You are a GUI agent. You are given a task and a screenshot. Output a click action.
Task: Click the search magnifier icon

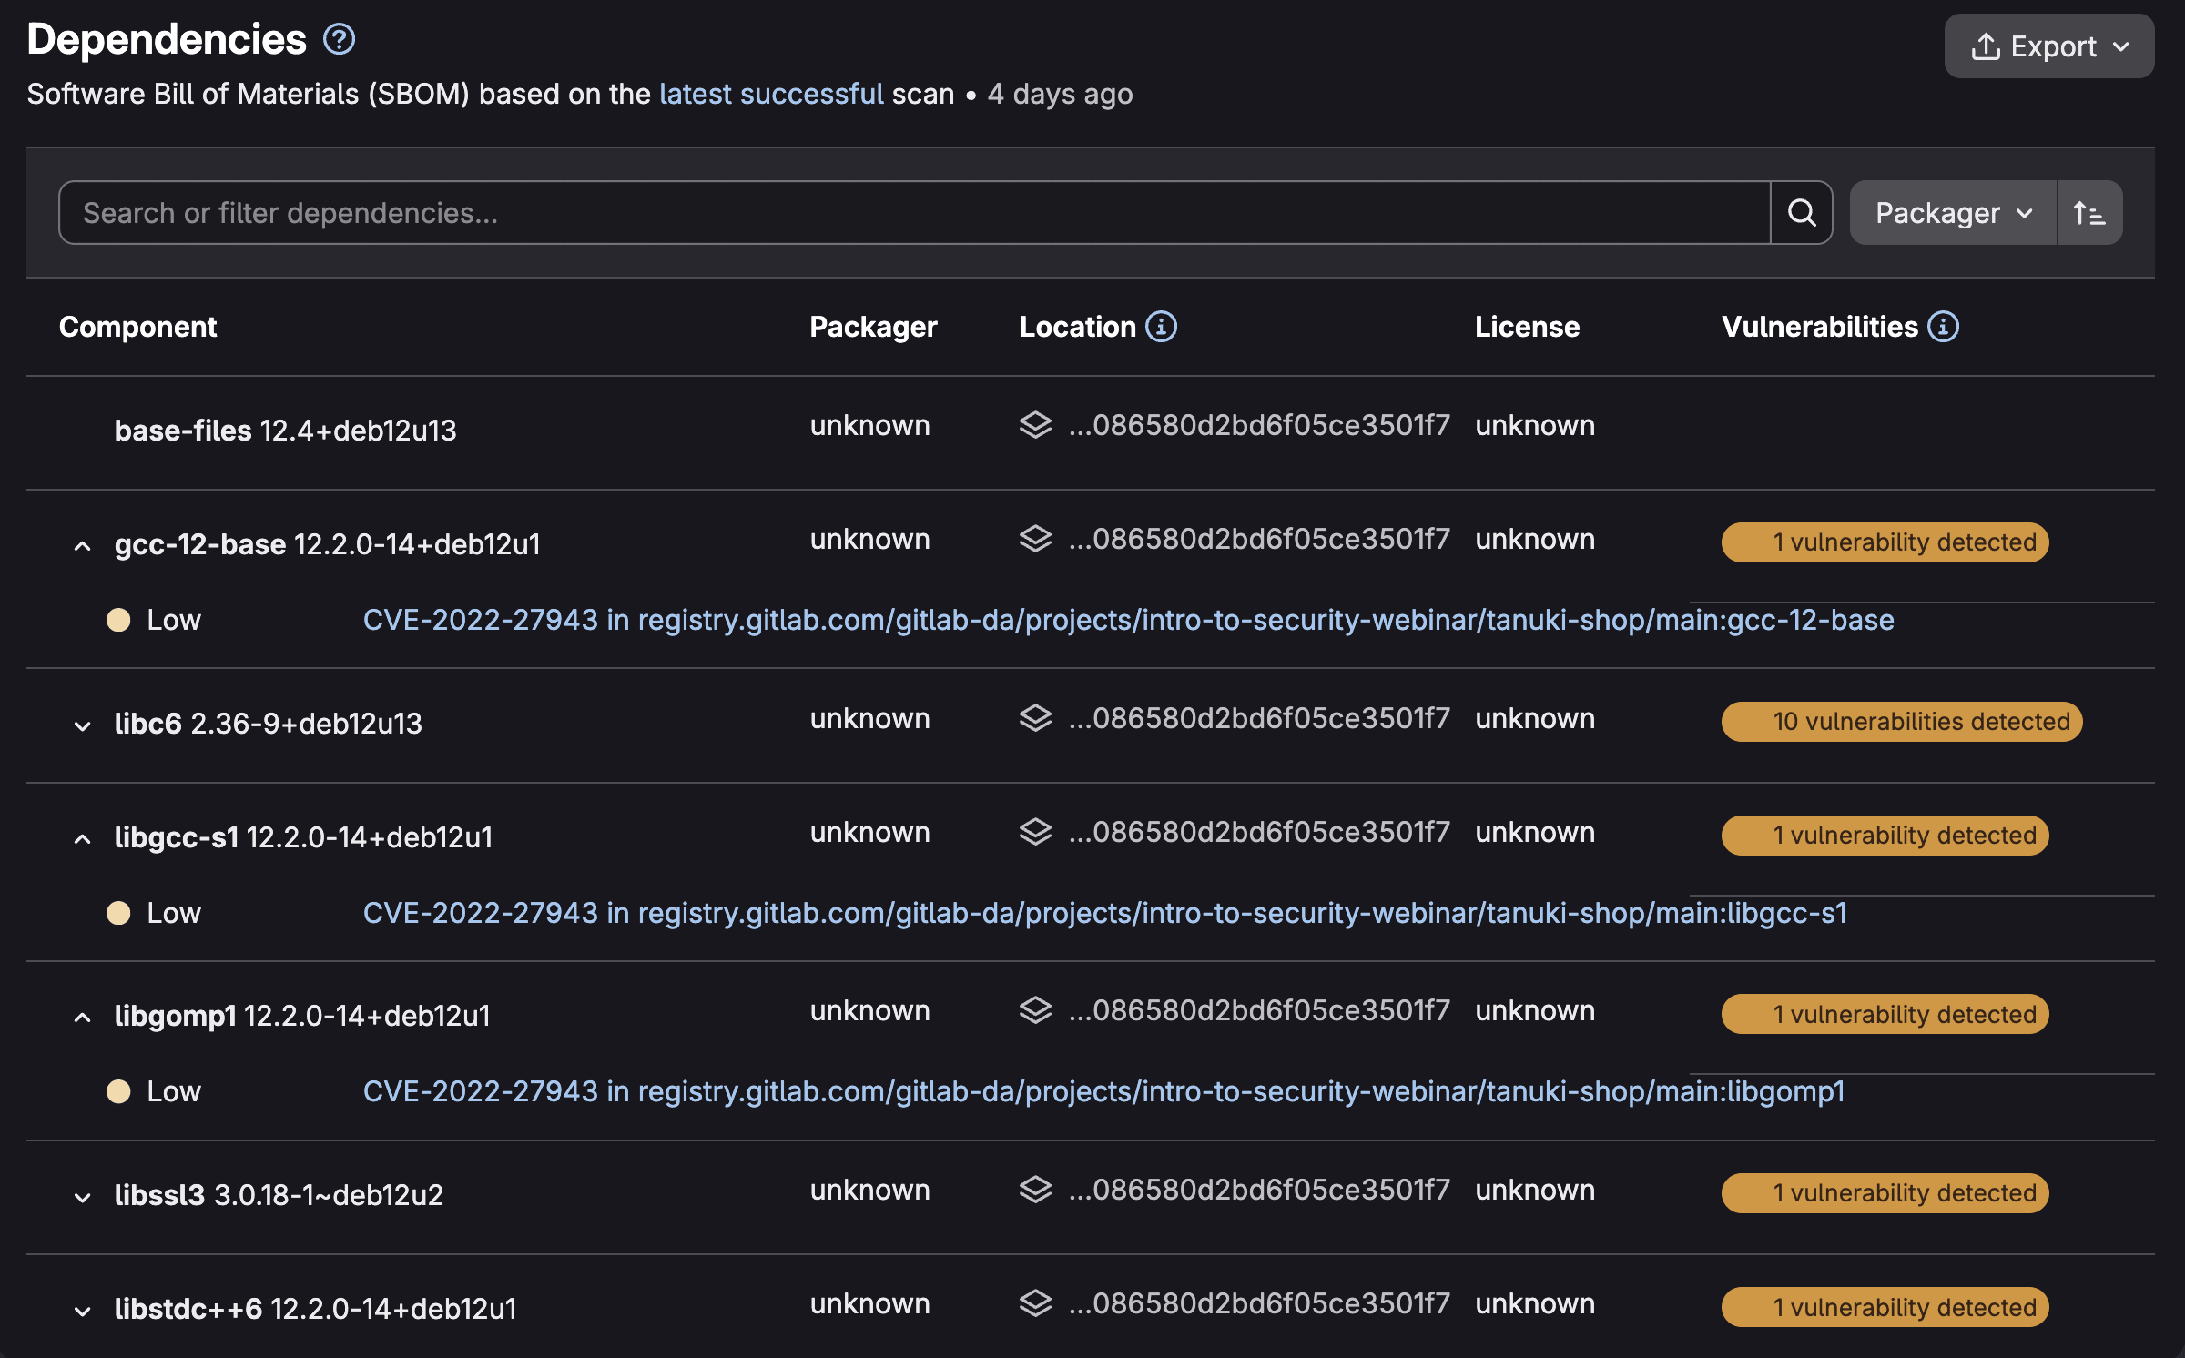pos(1801,212)
